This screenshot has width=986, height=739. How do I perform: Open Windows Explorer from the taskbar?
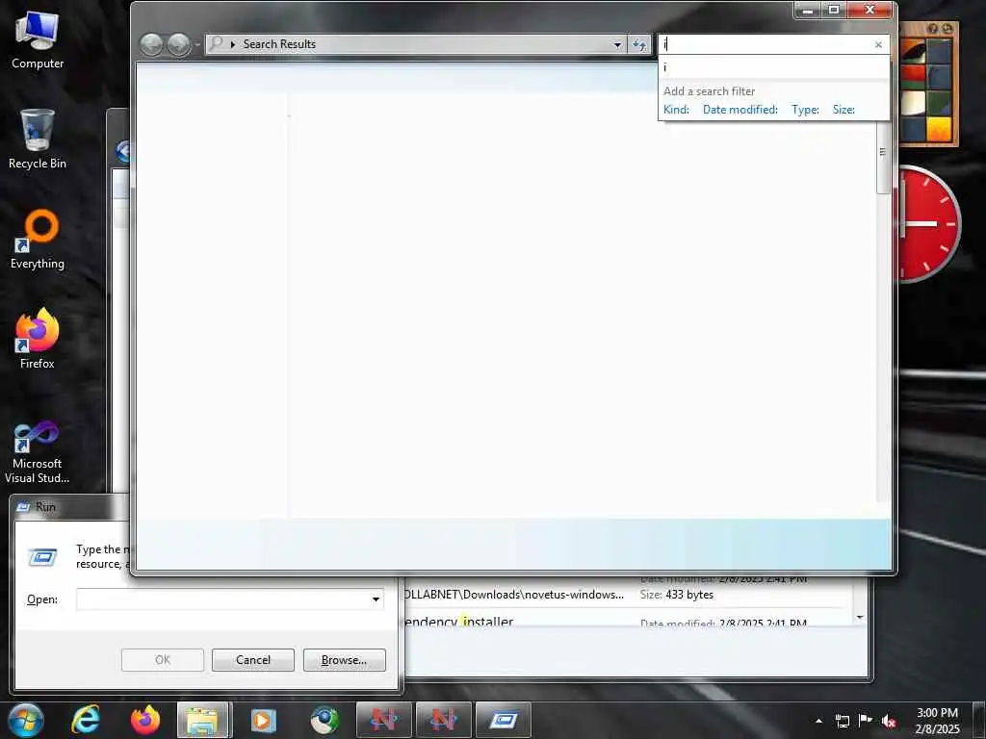coord(204,720)
